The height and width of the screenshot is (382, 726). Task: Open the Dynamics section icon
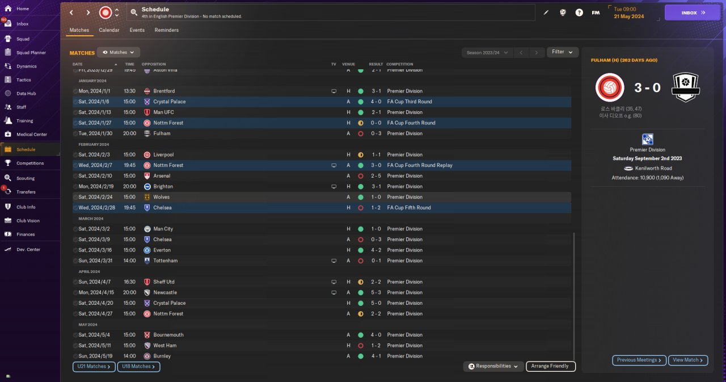[x=8, y=66]
